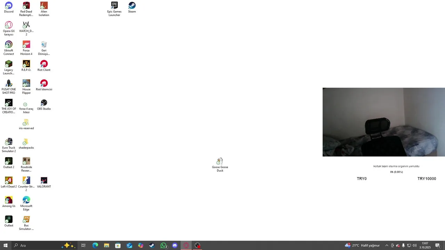Select Ubisoft Connect desktop icon
This screenshot has width=445, height=250.
coord(9,48)
